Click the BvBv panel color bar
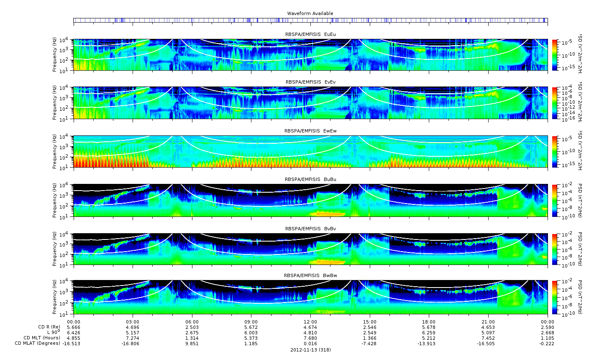The height and width of the screenshot is (359, 589). coord(555,249)
